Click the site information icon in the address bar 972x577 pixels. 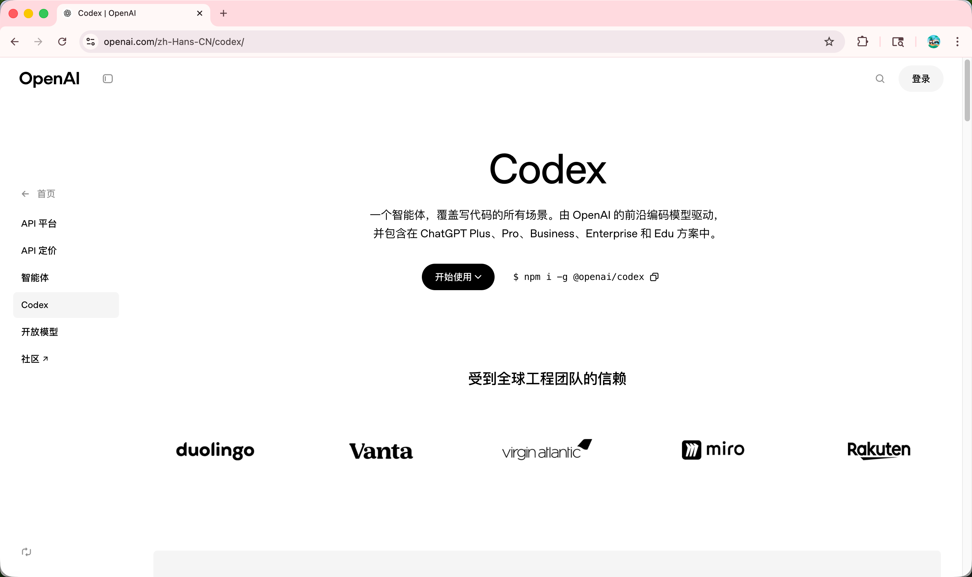tap(91, 42)
